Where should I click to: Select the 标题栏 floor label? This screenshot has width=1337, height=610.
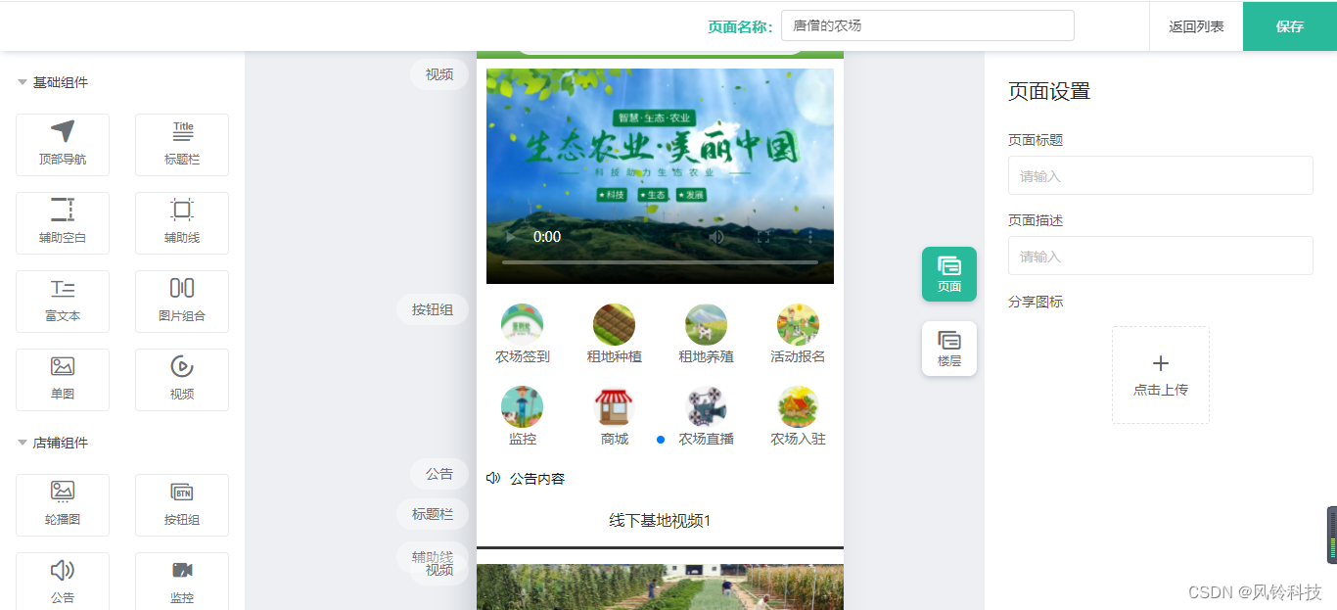click(x=433, y=514)
